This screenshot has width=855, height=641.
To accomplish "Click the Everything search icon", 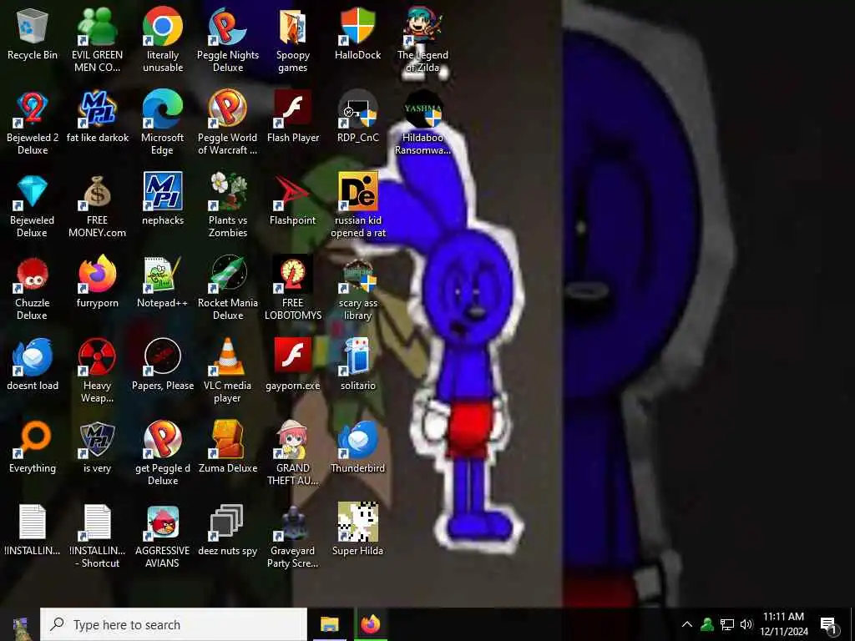I will coord(33,440).
